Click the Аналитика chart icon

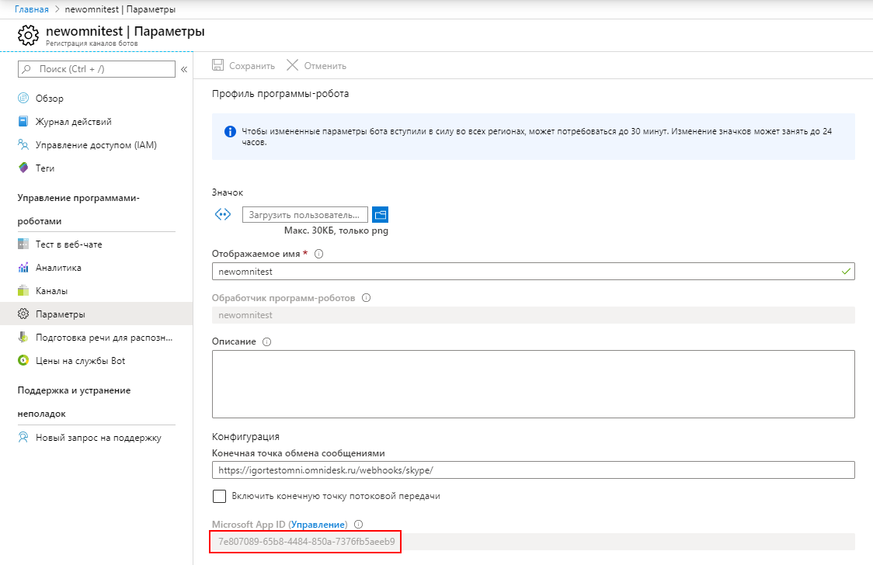click(x=23, y=267)
